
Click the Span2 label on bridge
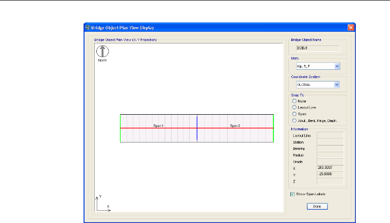235,125
